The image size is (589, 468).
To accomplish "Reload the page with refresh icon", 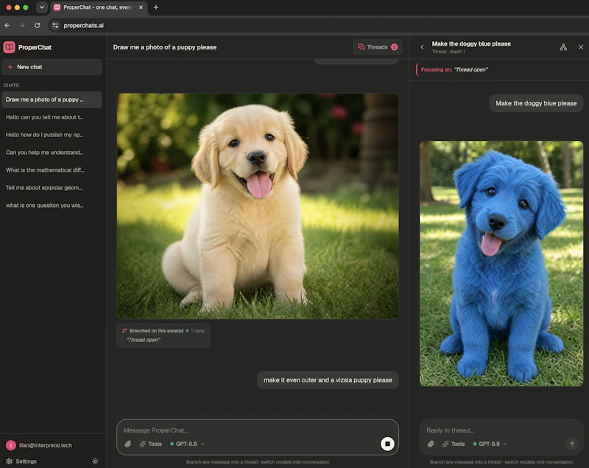I will click(x=38, y=25).
